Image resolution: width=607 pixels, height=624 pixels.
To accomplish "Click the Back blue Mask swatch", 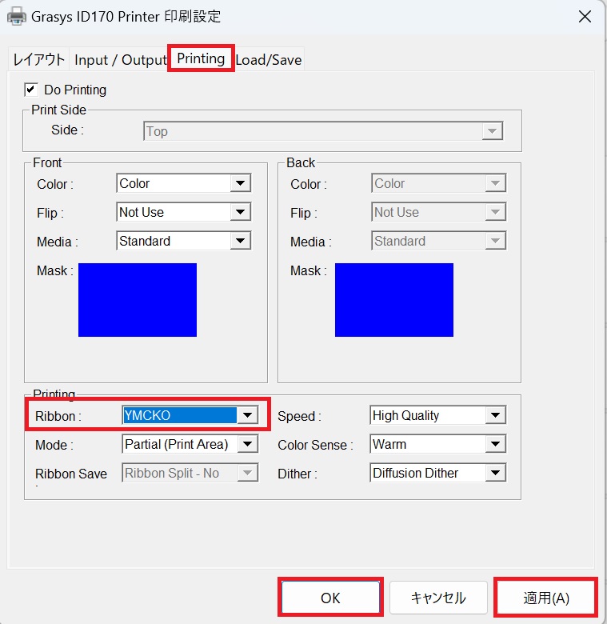I will (393, 300).
